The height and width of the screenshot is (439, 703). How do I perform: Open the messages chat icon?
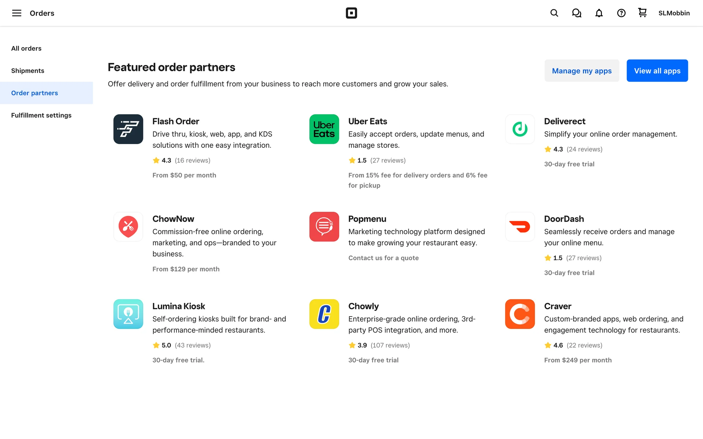pos(576,13)
